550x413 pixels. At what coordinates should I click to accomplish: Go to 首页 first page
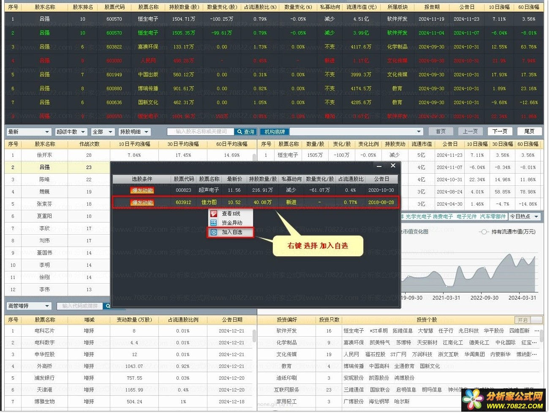click(441, 131)
